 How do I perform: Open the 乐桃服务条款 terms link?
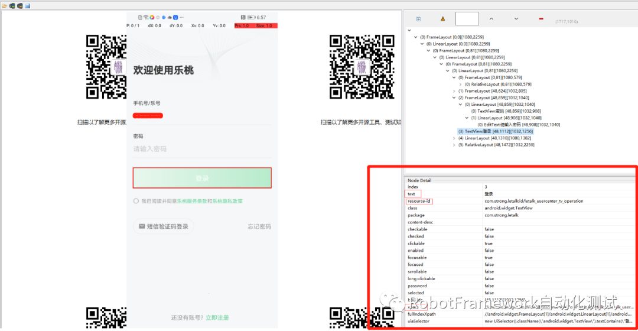[192, 201]
